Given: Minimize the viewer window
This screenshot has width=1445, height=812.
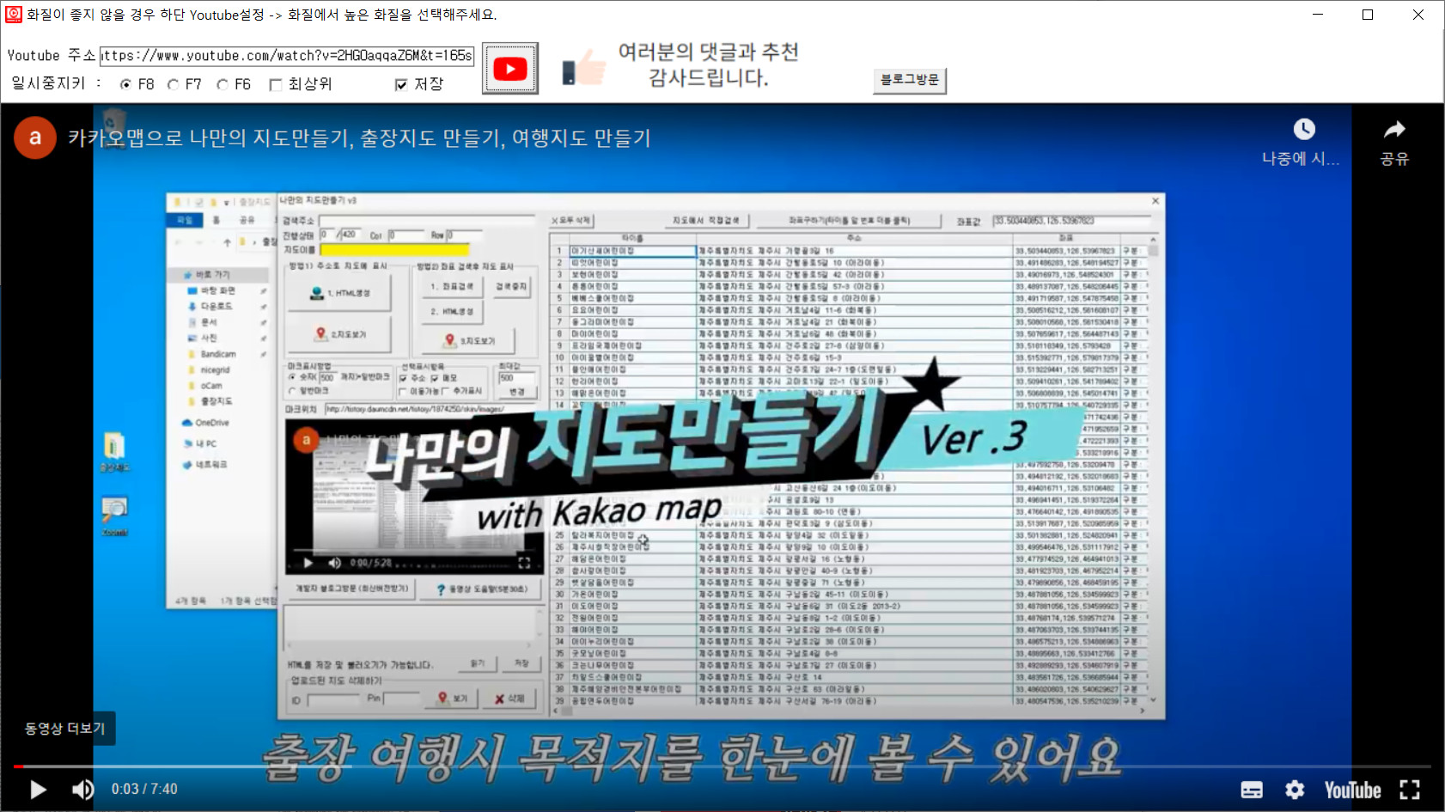Looking at the screenshot, I should tap(1318, 15).
